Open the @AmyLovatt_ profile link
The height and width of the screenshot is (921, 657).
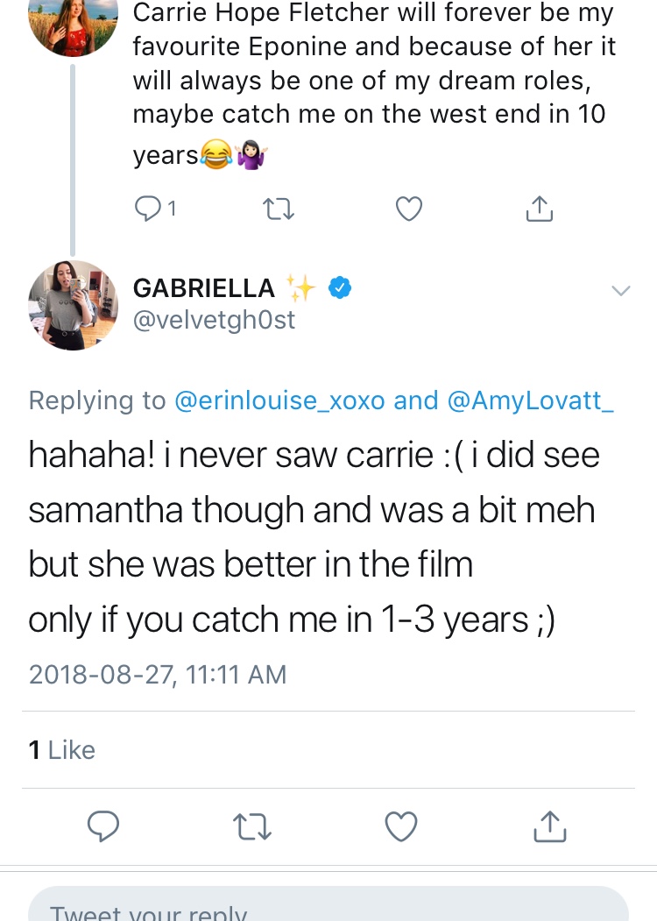point(530,400)
